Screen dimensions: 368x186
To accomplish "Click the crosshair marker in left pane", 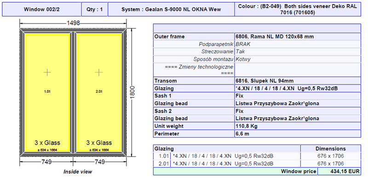I will 47,73.
